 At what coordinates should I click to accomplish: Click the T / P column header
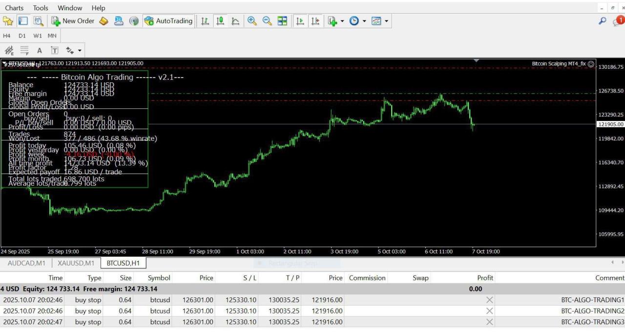click(x=293, y=278)
